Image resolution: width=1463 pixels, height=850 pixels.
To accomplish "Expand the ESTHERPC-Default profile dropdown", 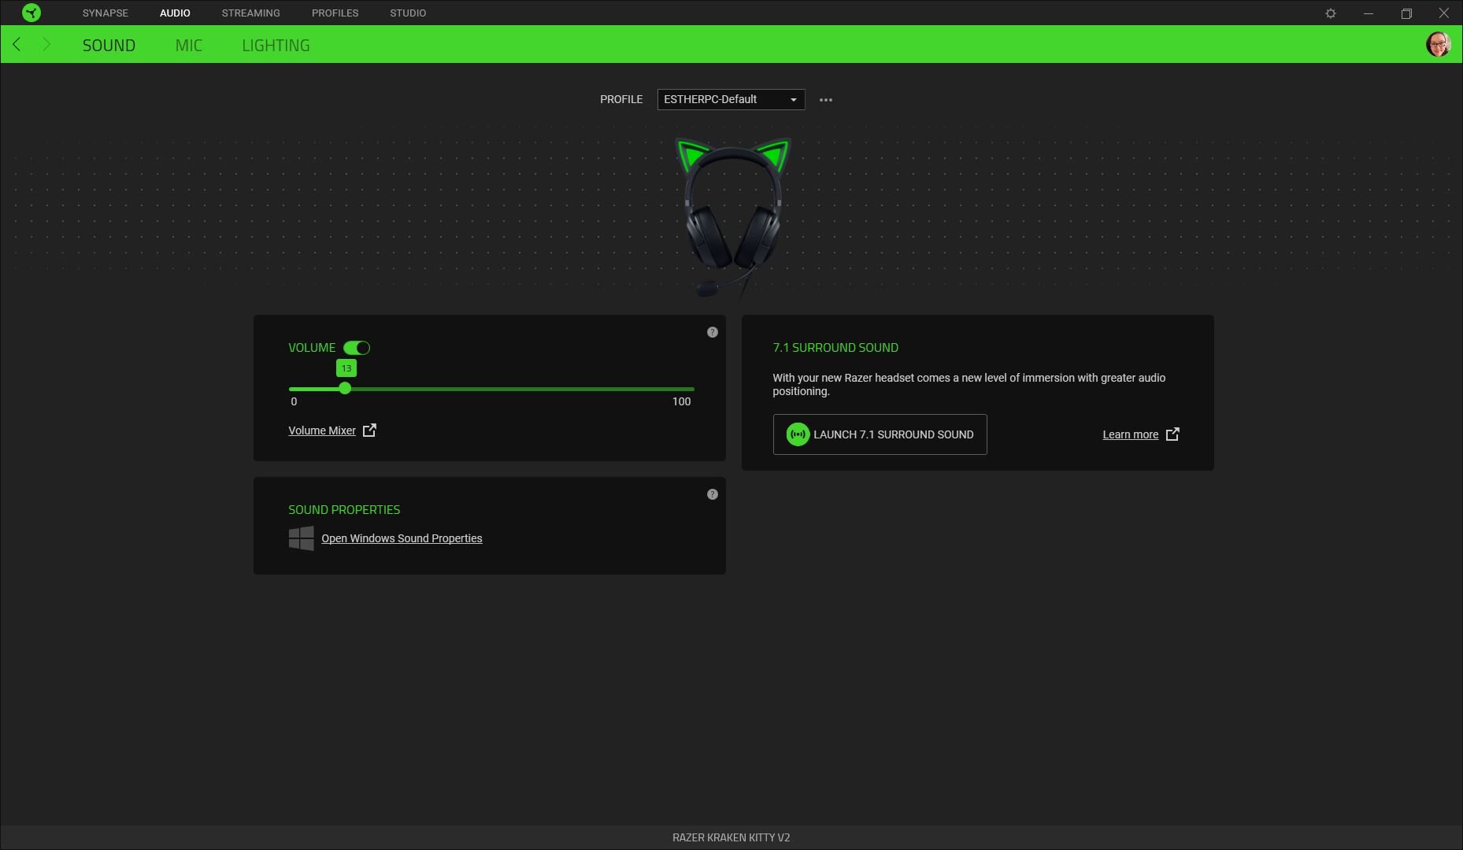I will (731, 100).
